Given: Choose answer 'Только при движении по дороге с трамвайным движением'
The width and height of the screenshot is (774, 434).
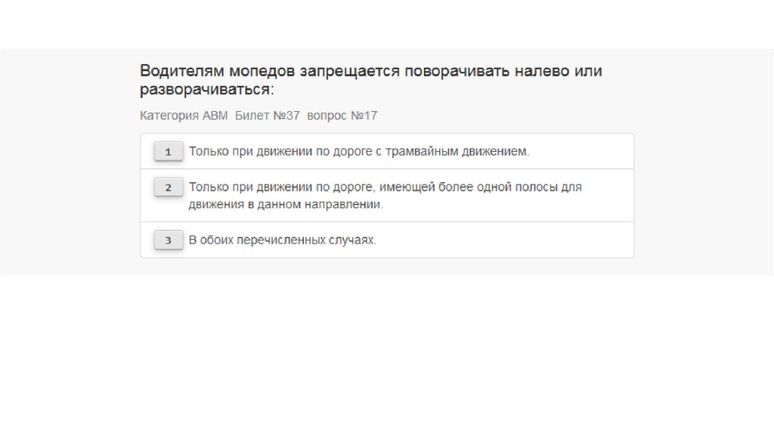Looking at the screenshot, I should coord(359,151).
